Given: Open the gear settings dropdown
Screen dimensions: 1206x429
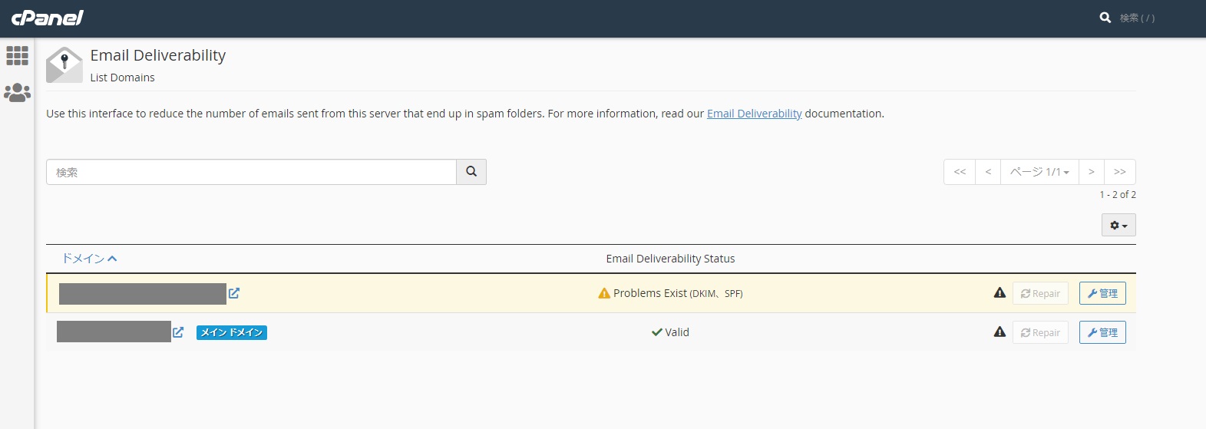Looking at the screenshot, I should (x=1118, y=225).
